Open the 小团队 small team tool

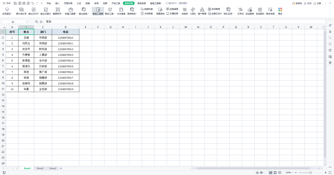point(193,11)
